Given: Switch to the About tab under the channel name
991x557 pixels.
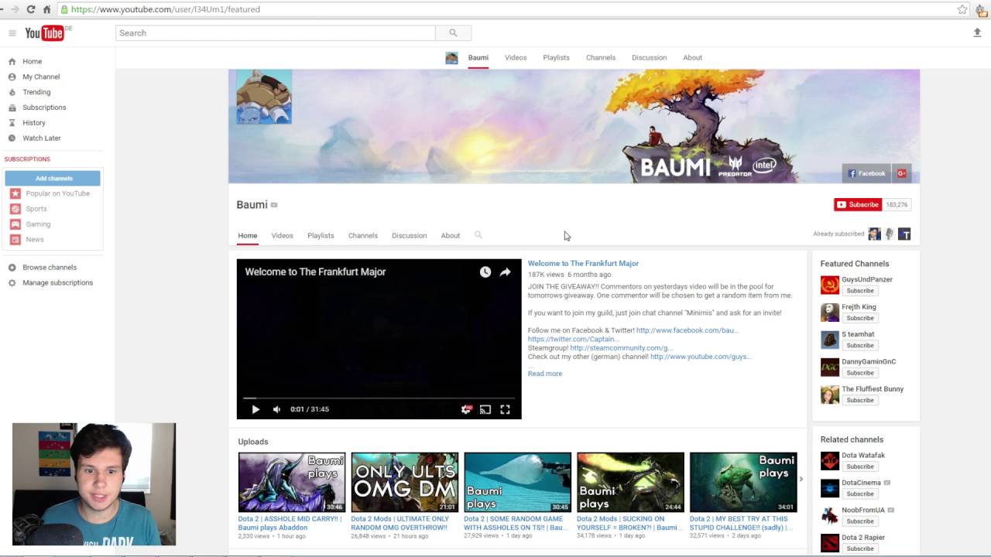Looking at the screenshot, I should coord(451,235).
